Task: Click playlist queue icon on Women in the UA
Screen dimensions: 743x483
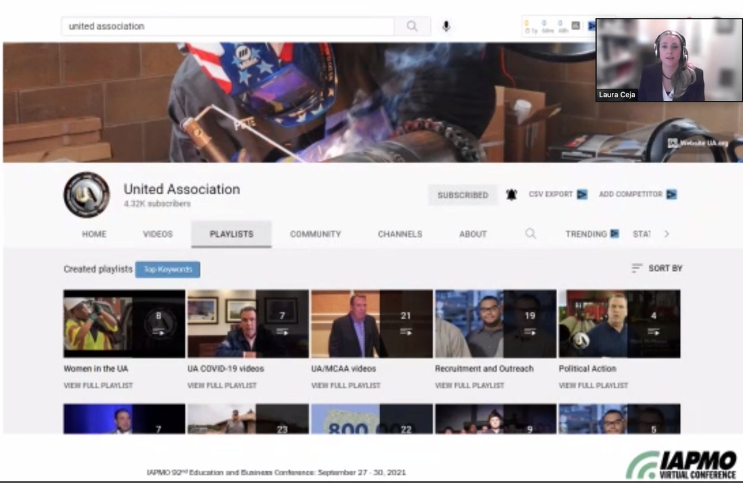Action: [159, 332]
